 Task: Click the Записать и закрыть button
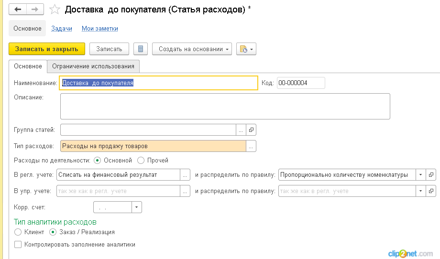(47, 49)
